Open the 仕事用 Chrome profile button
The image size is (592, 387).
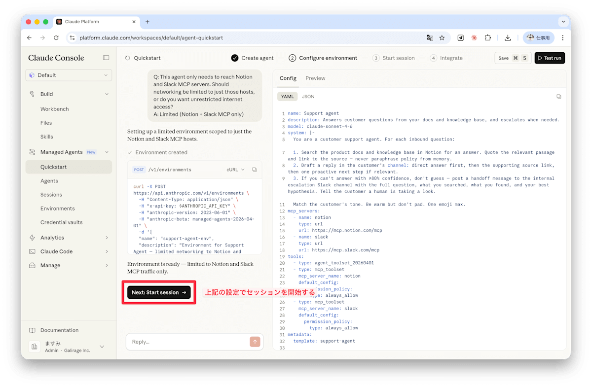pos(539,37)
